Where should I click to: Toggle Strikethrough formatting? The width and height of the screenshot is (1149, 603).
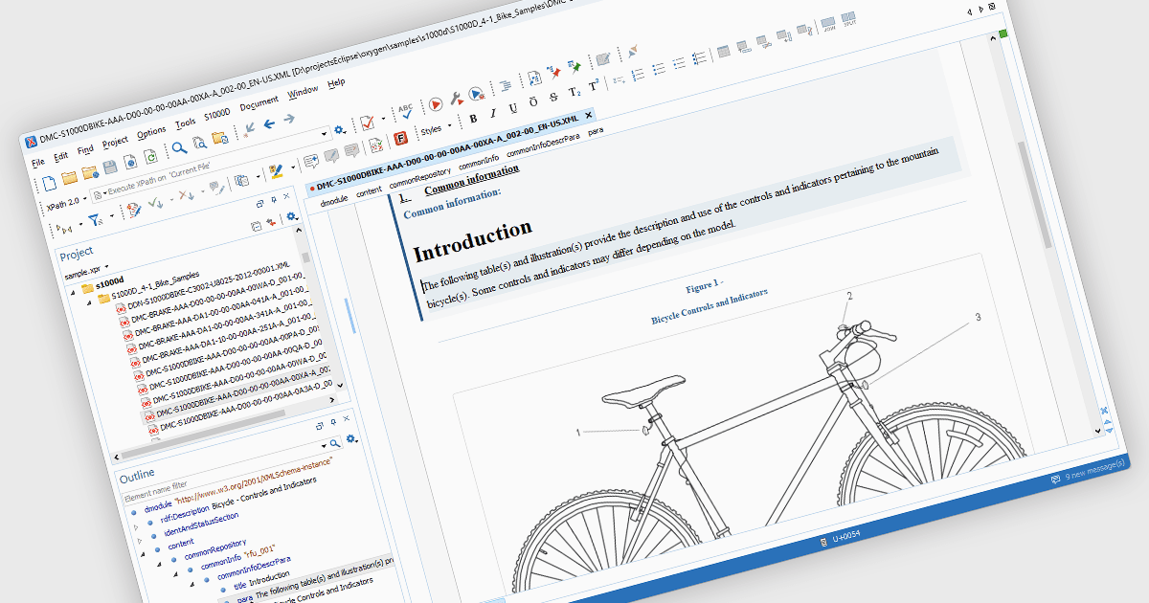tap(554, 98)
